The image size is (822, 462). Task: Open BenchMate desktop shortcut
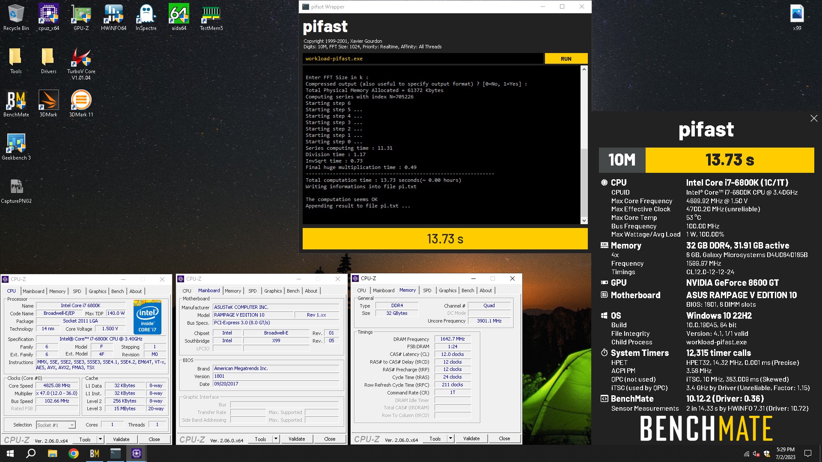click(x=16, y=104)
